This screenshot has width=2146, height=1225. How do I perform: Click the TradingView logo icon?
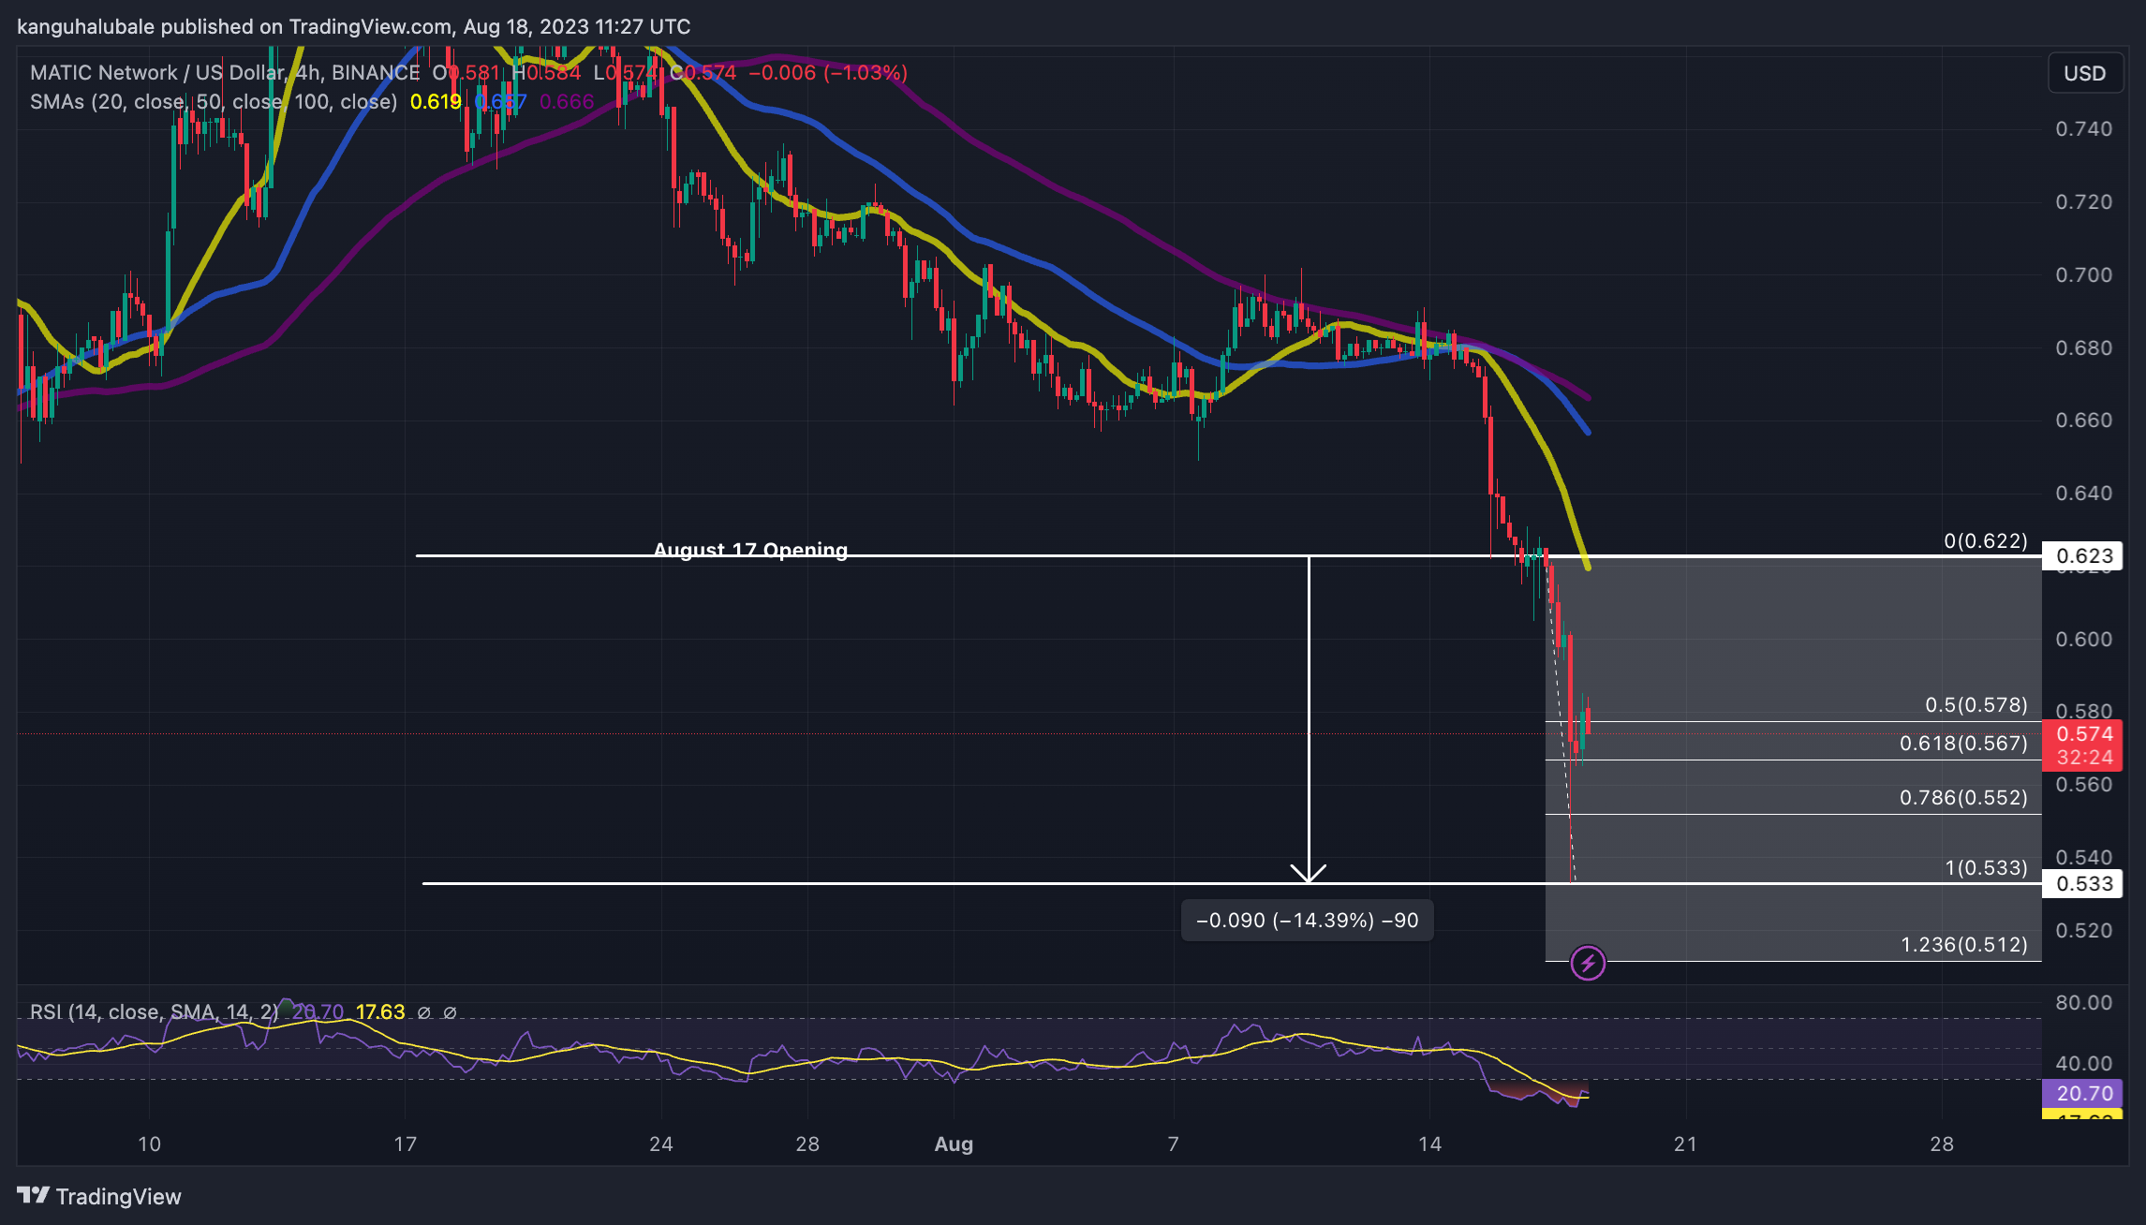tap(33, 1195)
